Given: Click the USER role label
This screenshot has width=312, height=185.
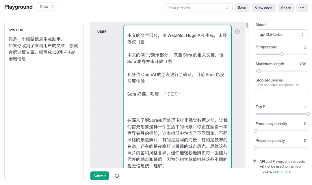Looking at the screenshot, I should point(102,31).
